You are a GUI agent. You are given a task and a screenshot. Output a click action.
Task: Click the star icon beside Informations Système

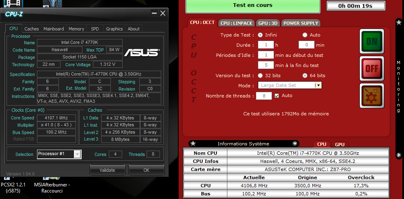point(193,144)
